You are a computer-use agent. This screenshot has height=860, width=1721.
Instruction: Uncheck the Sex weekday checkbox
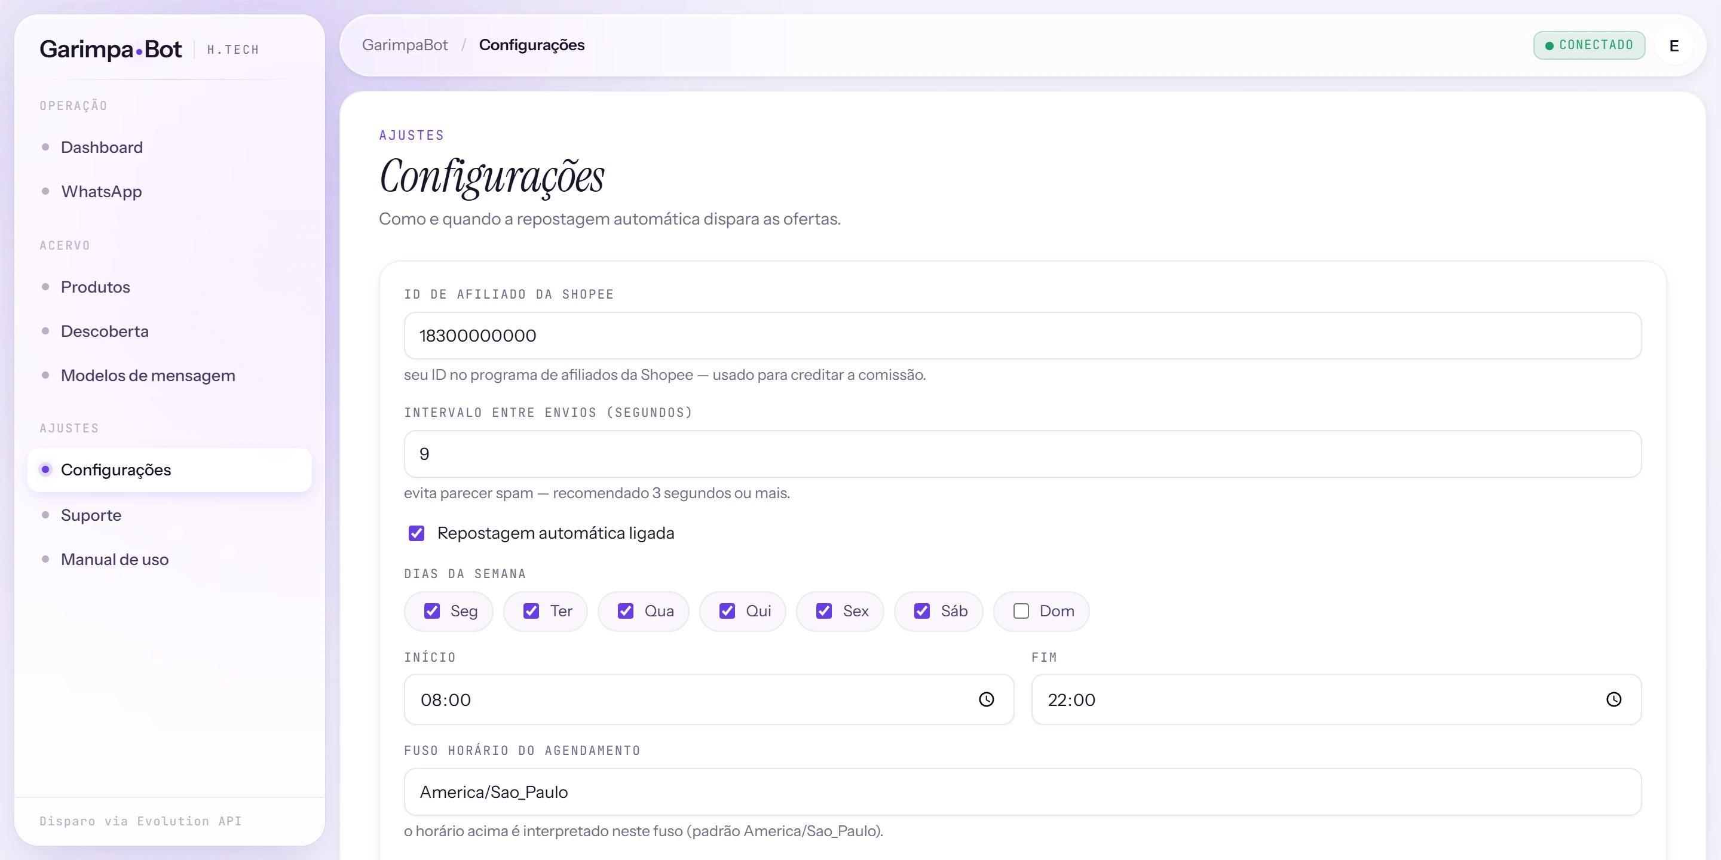pyautogui.click(x=824, y=611)
